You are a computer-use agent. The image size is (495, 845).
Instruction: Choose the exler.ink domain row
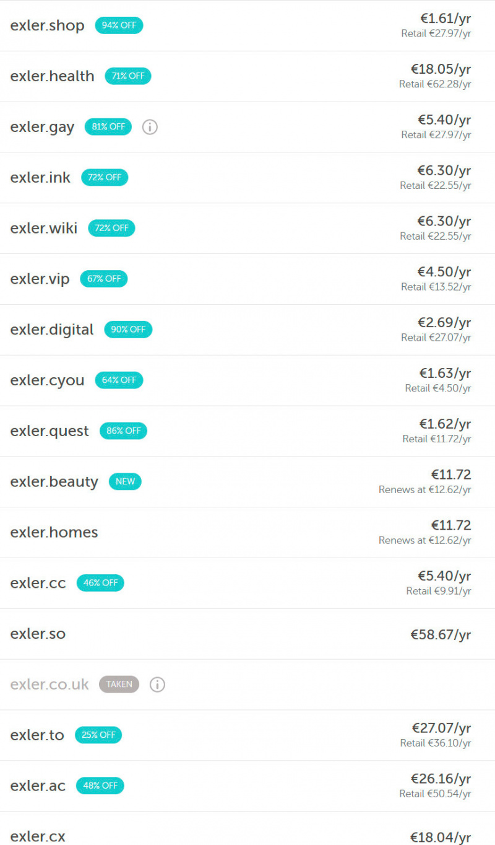(40, 178)
